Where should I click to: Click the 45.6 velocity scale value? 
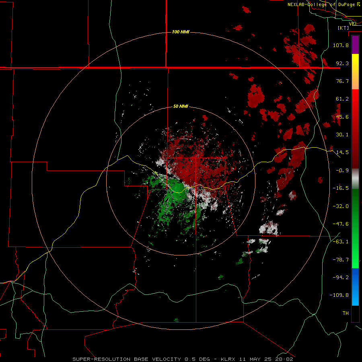click(x=342, y=117)
